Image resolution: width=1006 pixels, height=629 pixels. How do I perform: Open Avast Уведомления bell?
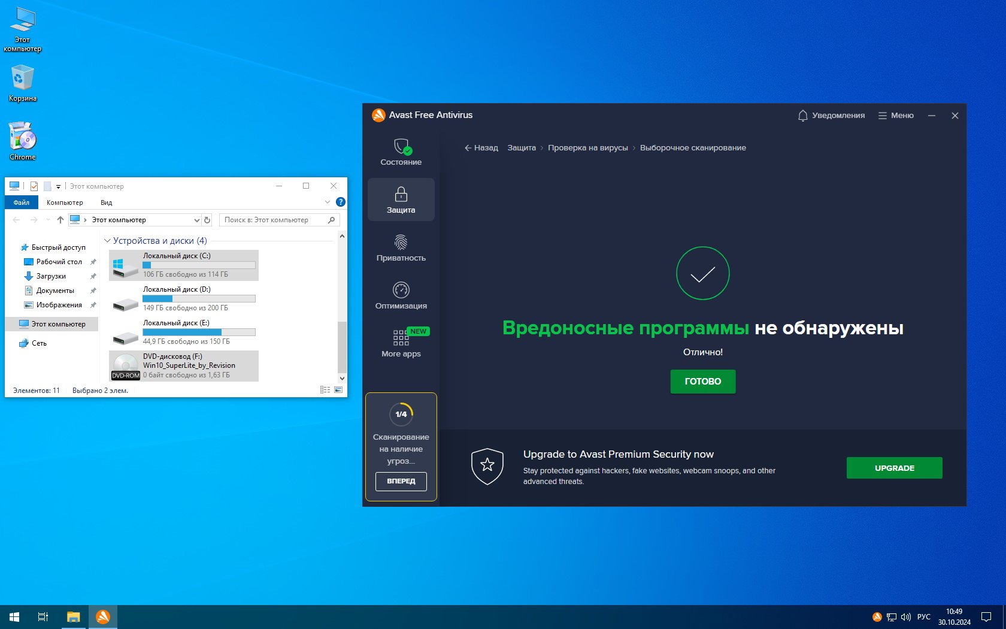tap(831, 116)
